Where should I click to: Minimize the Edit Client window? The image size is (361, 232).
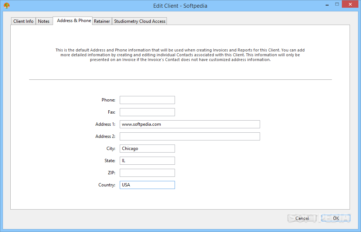click(327, 4)
